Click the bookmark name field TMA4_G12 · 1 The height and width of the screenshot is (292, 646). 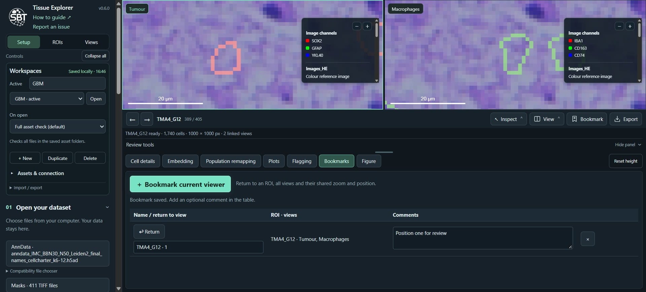pyautogui.click(x=198, y=247)
